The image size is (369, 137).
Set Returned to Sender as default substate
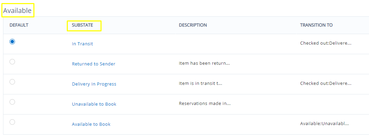tap(12, 62)
